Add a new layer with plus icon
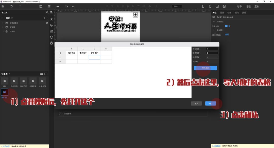This screenshot has height=148, width=274. coord(46,18)
